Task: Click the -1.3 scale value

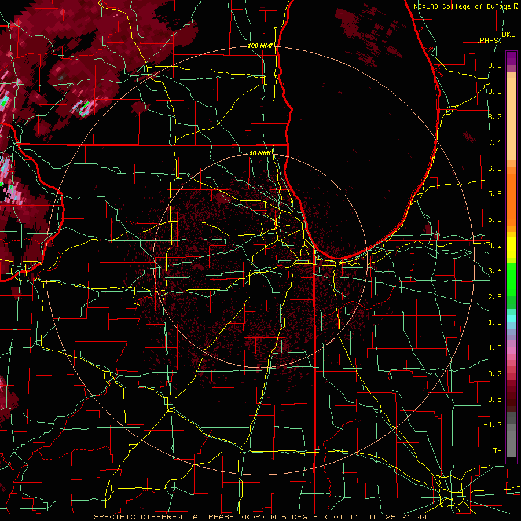Action: (x=493, y=425)
